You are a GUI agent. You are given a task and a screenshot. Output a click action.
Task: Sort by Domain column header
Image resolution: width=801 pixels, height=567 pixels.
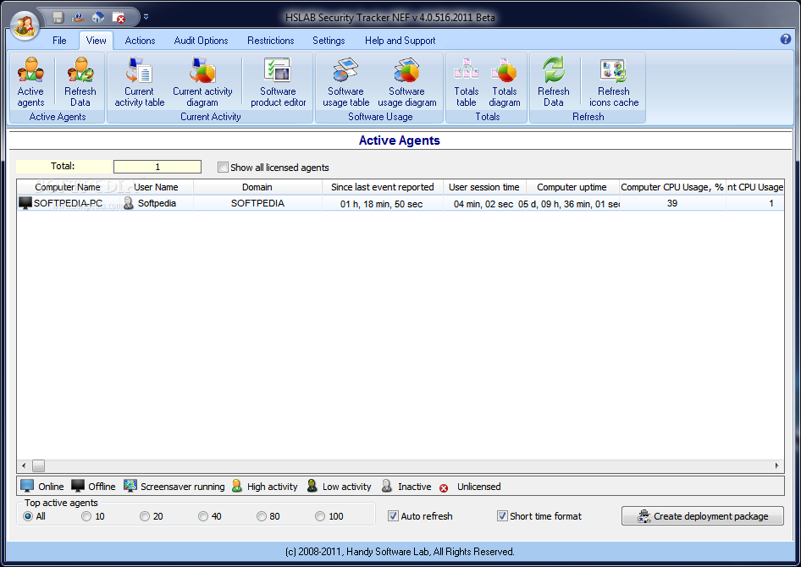coord(257,187)
